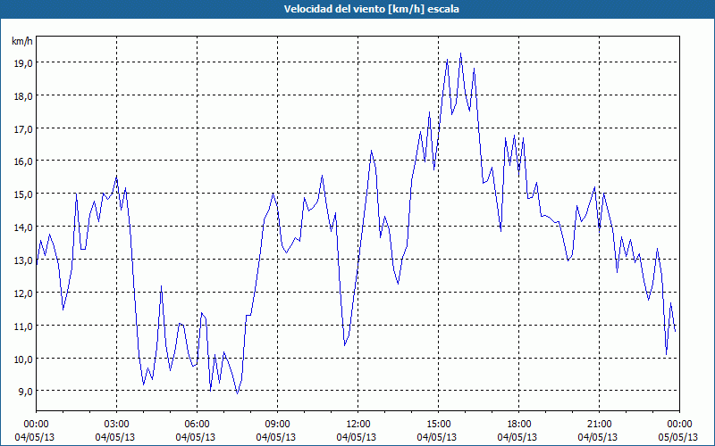Image resolution: width=715 pixels, height=446 pixels.
Task: Click the 05/05/13 date label
Action: pos(677,437)
